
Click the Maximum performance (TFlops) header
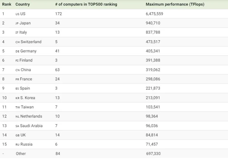point(175,4)
